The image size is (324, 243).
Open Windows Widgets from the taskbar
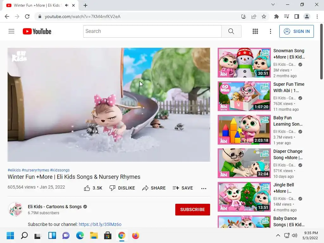tap(52, 235)
